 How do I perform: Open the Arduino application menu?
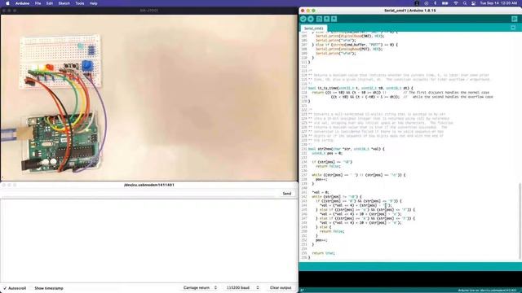(x=22, y=3)
